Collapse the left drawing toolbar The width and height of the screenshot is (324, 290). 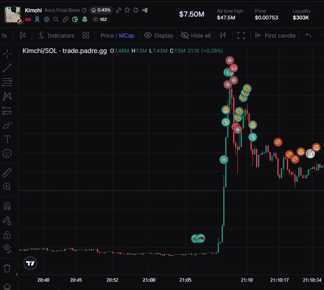pyautogui.click(x=17, y=274)
